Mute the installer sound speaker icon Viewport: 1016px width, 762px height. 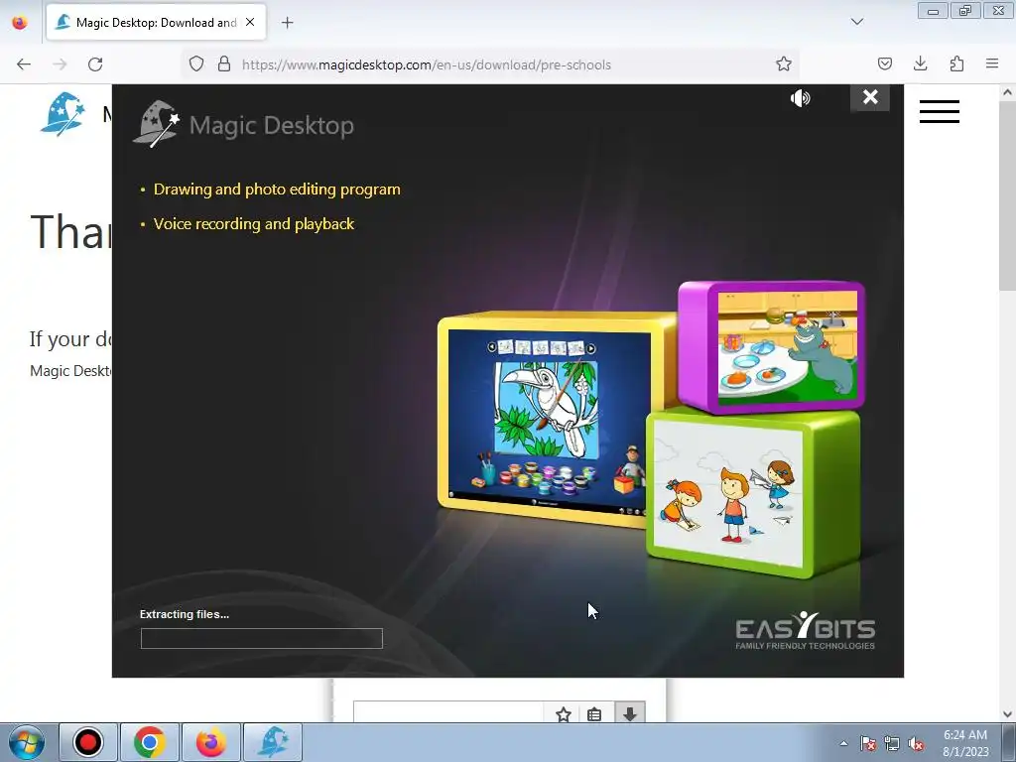pyautogui.click(x=801, y=98)
